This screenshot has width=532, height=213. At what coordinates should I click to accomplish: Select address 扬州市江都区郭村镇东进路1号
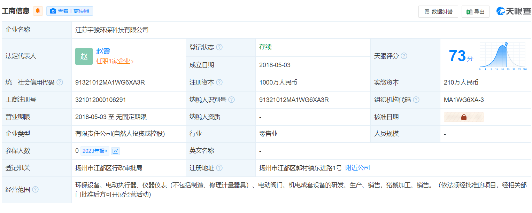coord(301,168)
